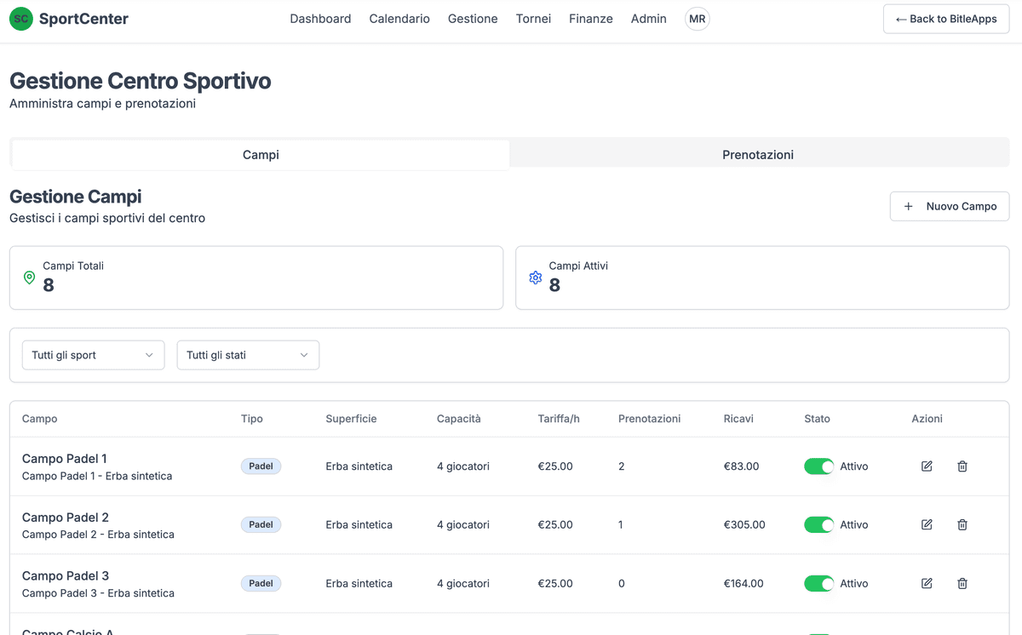Image resolution: width=1022 pixels, height=635 pixels.
Task: Disable the Campo Padel 2 Attivo switch
Action: pos(819,525)
